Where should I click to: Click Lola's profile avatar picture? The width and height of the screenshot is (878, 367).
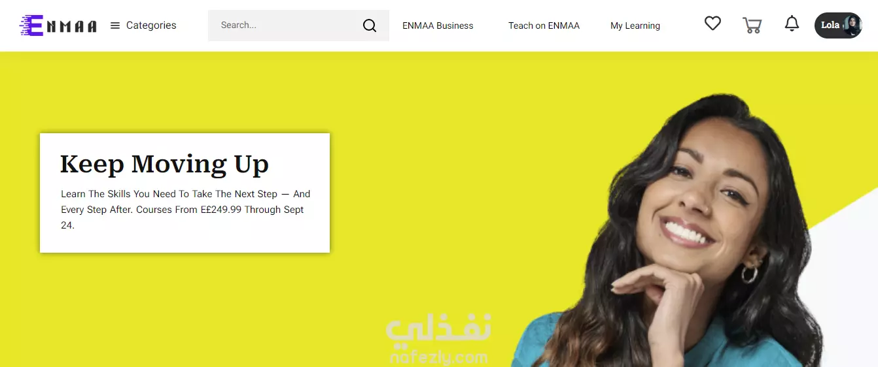point(851,25)
